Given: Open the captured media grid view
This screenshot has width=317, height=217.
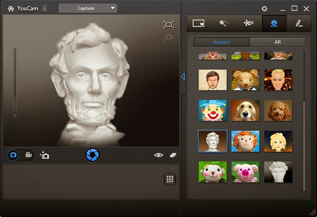Looking at the screenshot, I should pos(170,179).
